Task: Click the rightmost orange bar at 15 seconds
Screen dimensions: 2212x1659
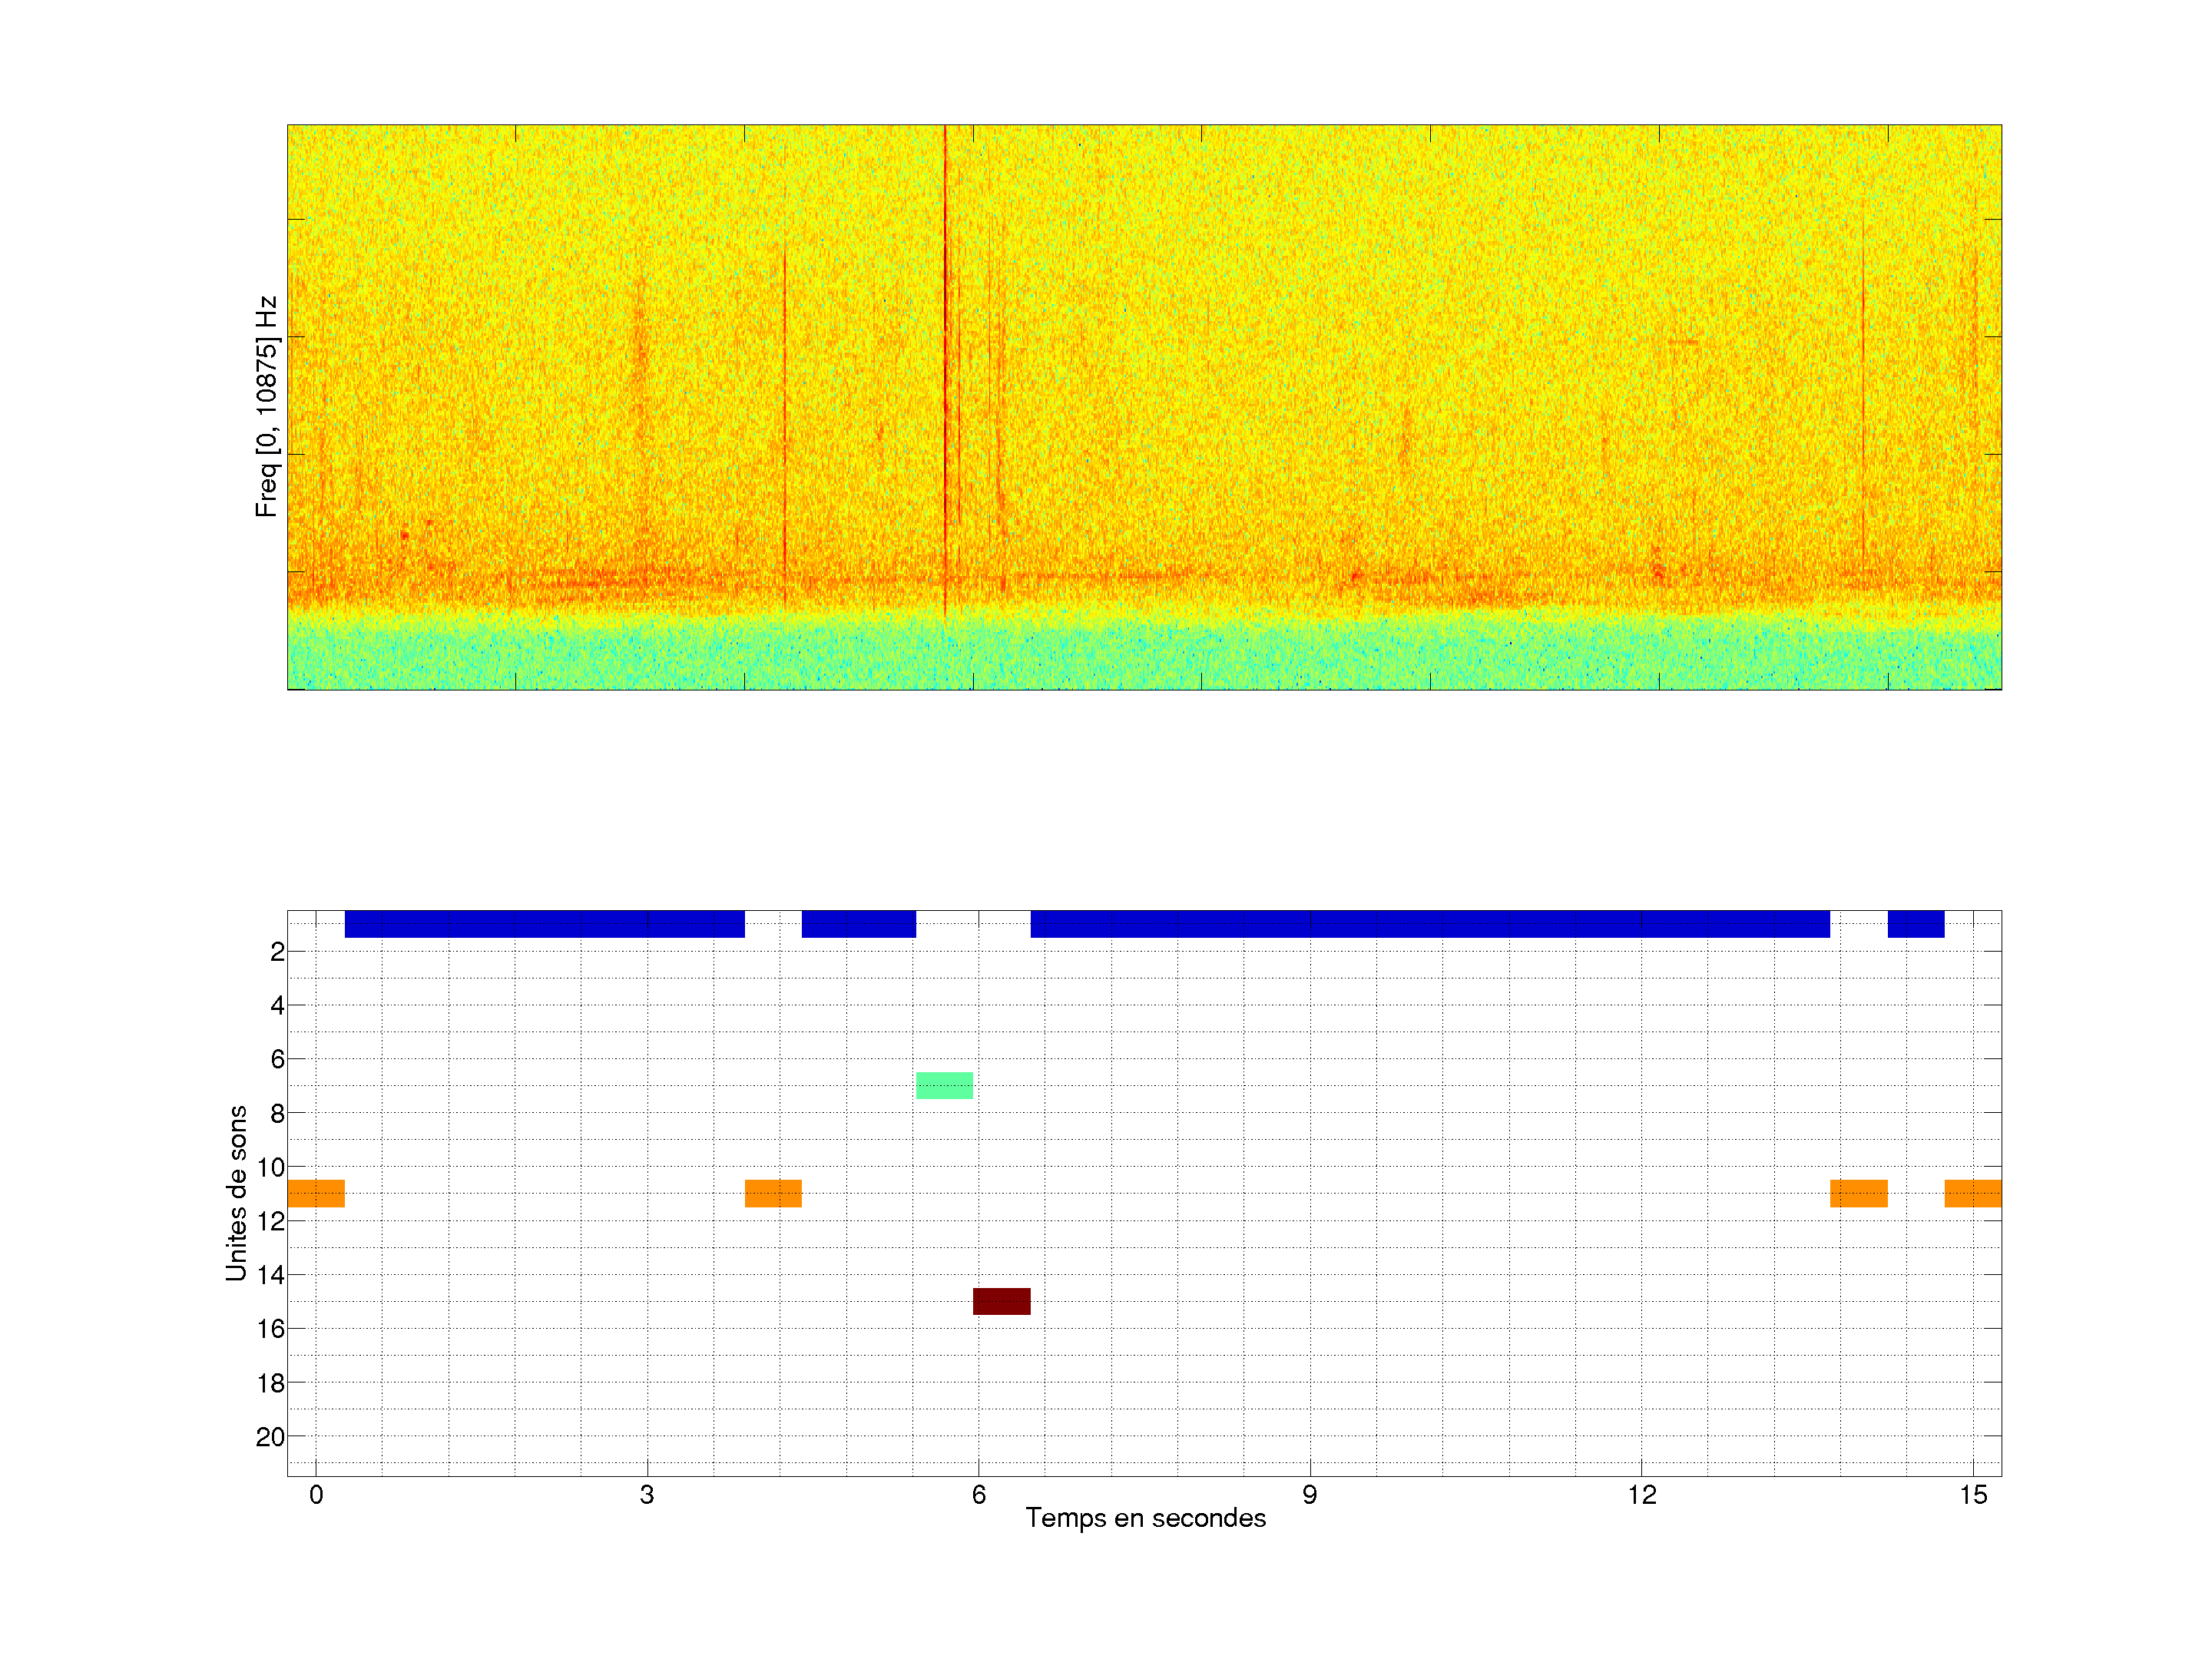Action: point(1972,1193)
